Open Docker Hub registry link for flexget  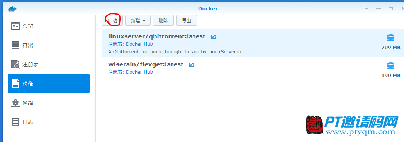(139, 72)
